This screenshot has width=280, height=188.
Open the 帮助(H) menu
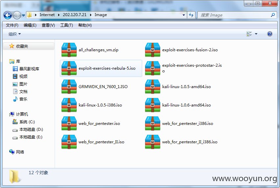[x=85, y=25]
